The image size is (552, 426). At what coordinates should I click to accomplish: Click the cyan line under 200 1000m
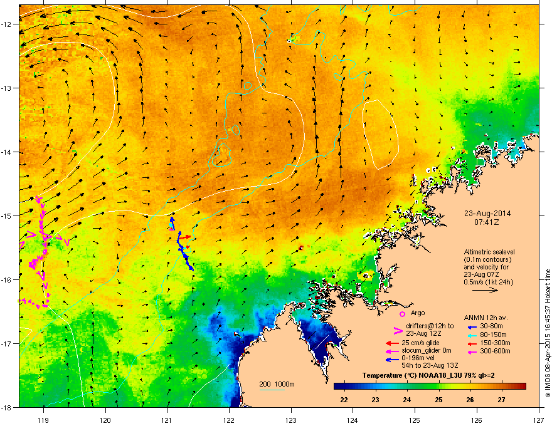272,390
